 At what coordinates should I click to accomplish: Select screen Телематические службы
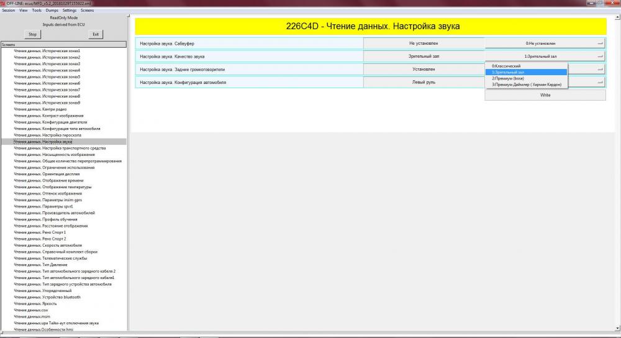[x=50, y=258]
